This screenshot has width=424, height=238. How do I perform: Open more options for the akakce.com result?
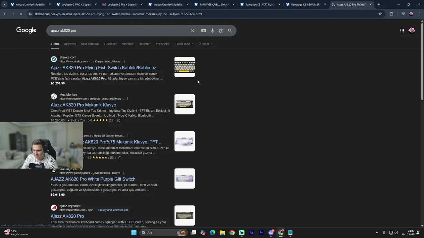pos(124,61)
